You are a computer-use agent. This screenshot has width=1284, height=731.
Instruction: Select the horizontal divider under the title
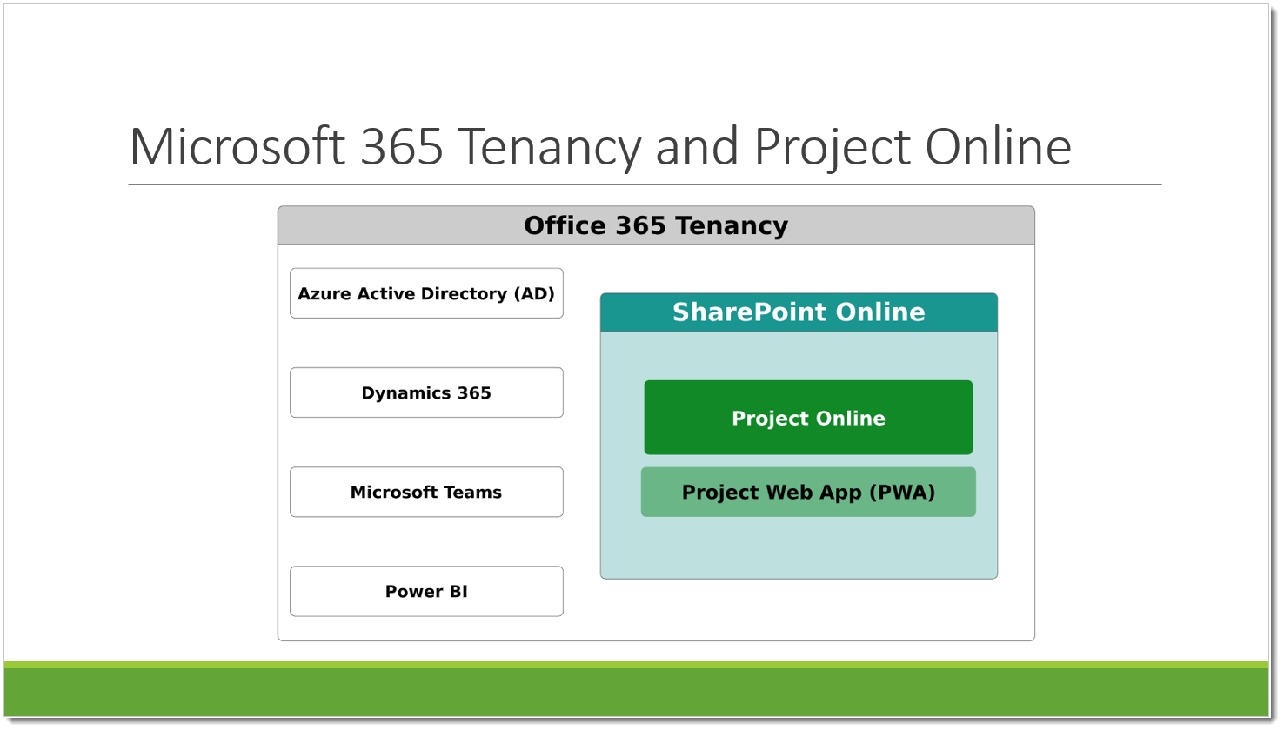(x=644, y=184)
